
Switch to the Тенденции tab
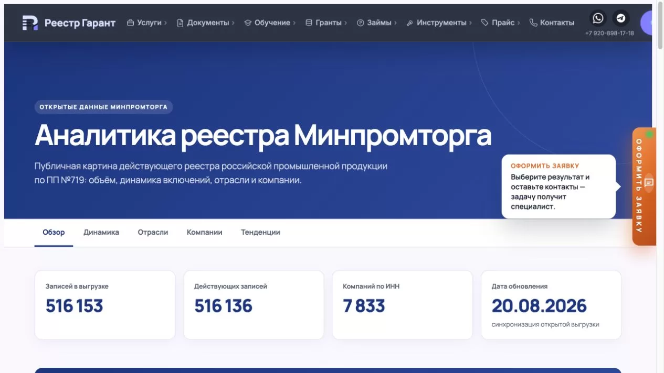click(x=260, y=232)
